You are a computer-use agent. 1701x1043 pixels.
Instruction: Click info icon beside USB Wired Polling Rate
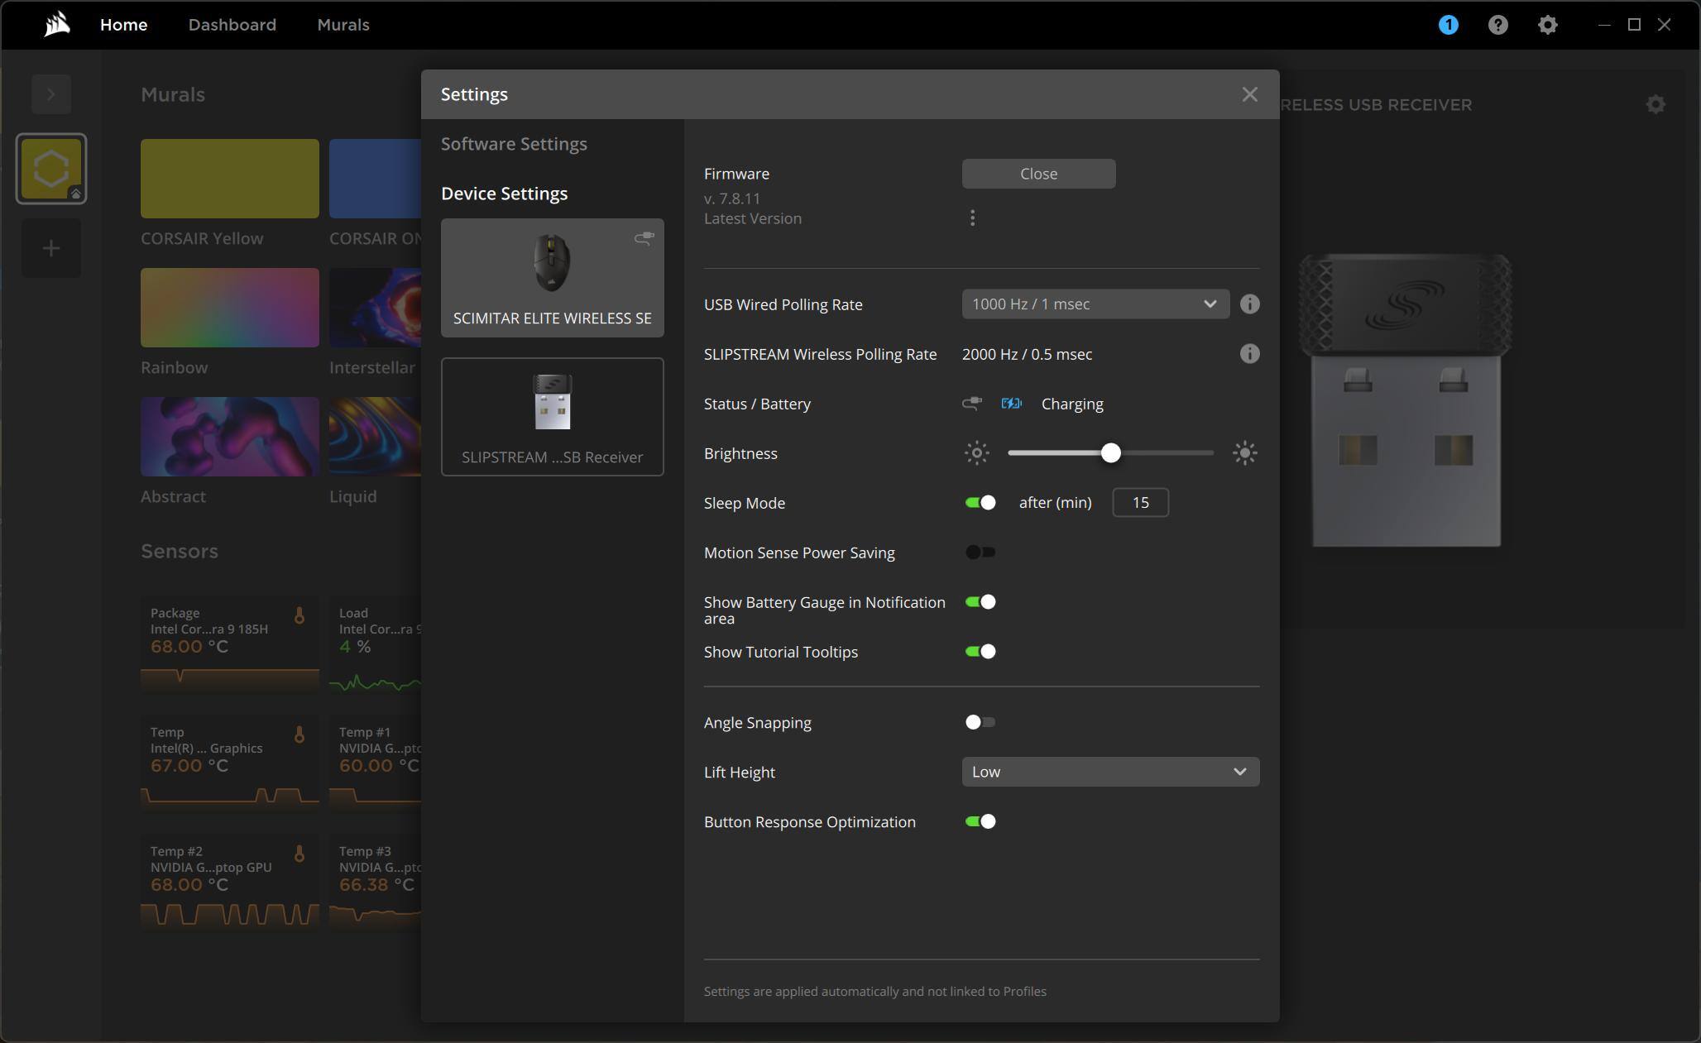click(1249, 304)
